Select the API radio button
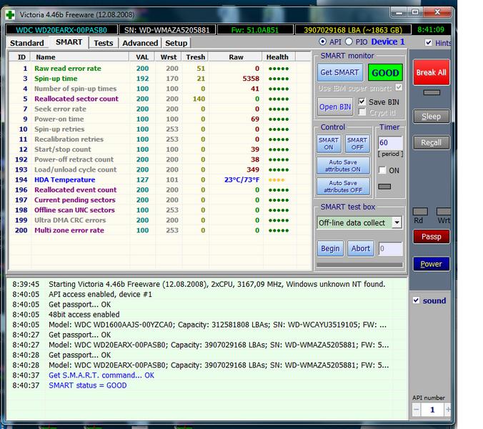The image size is (483, 429). (322, 41)
